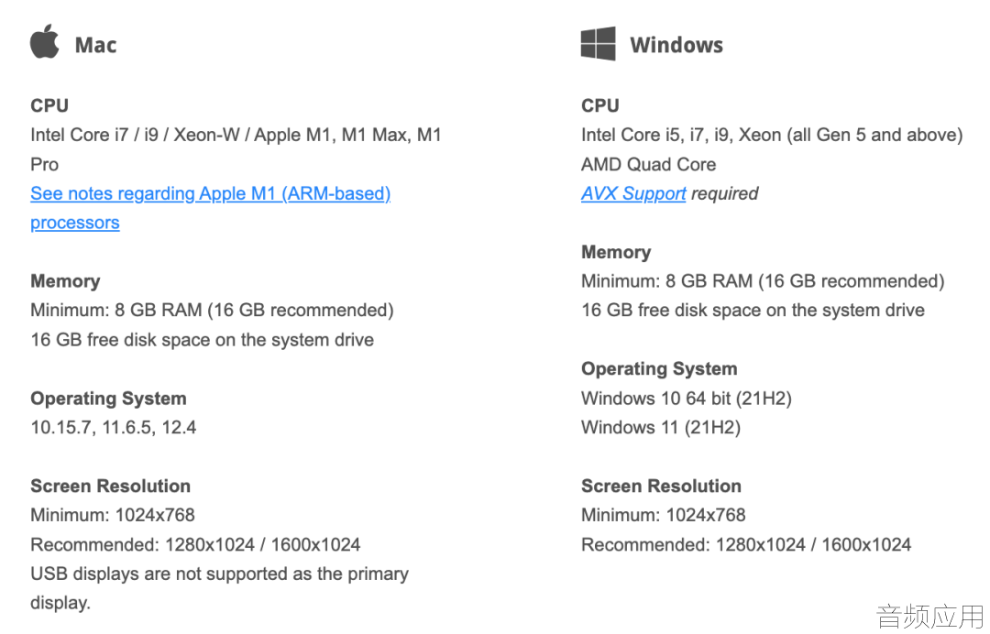The image size is (990, 634).
Task: Click the Windows 11 (21H2) text
Action: tap(660, 428)
